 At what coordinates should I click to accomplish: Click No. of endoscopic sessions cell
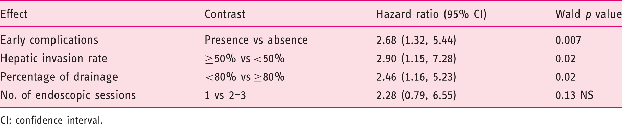68,95
